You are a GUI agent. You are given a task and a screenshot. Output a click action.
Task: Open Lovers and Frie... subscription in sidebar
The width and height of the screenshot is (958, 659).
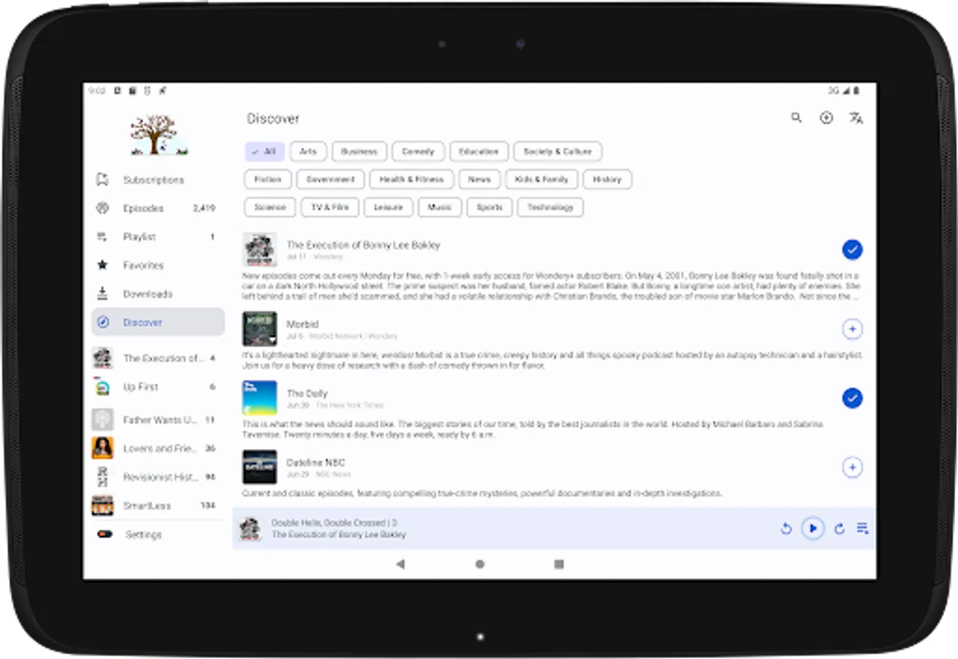click(158, 448)
